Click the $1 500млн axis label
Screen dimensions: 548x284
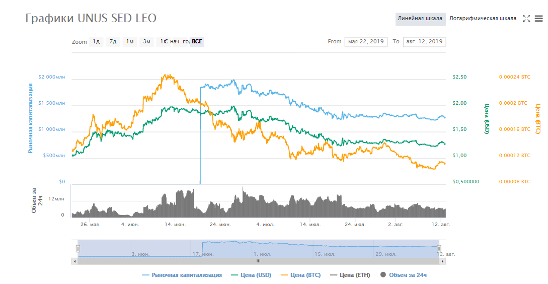pos(52,103)
